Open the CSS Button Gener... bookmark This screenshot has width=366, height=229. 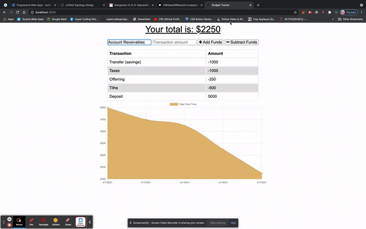[199, 19]
